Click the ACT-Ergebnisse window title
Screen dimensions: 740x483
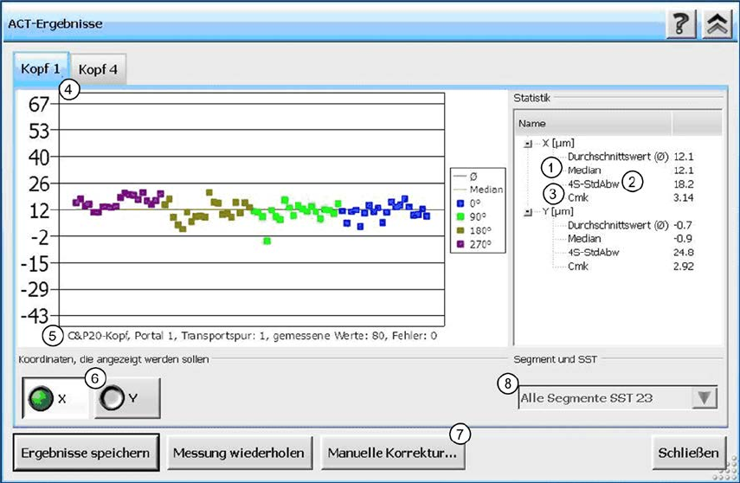point(55,24)
